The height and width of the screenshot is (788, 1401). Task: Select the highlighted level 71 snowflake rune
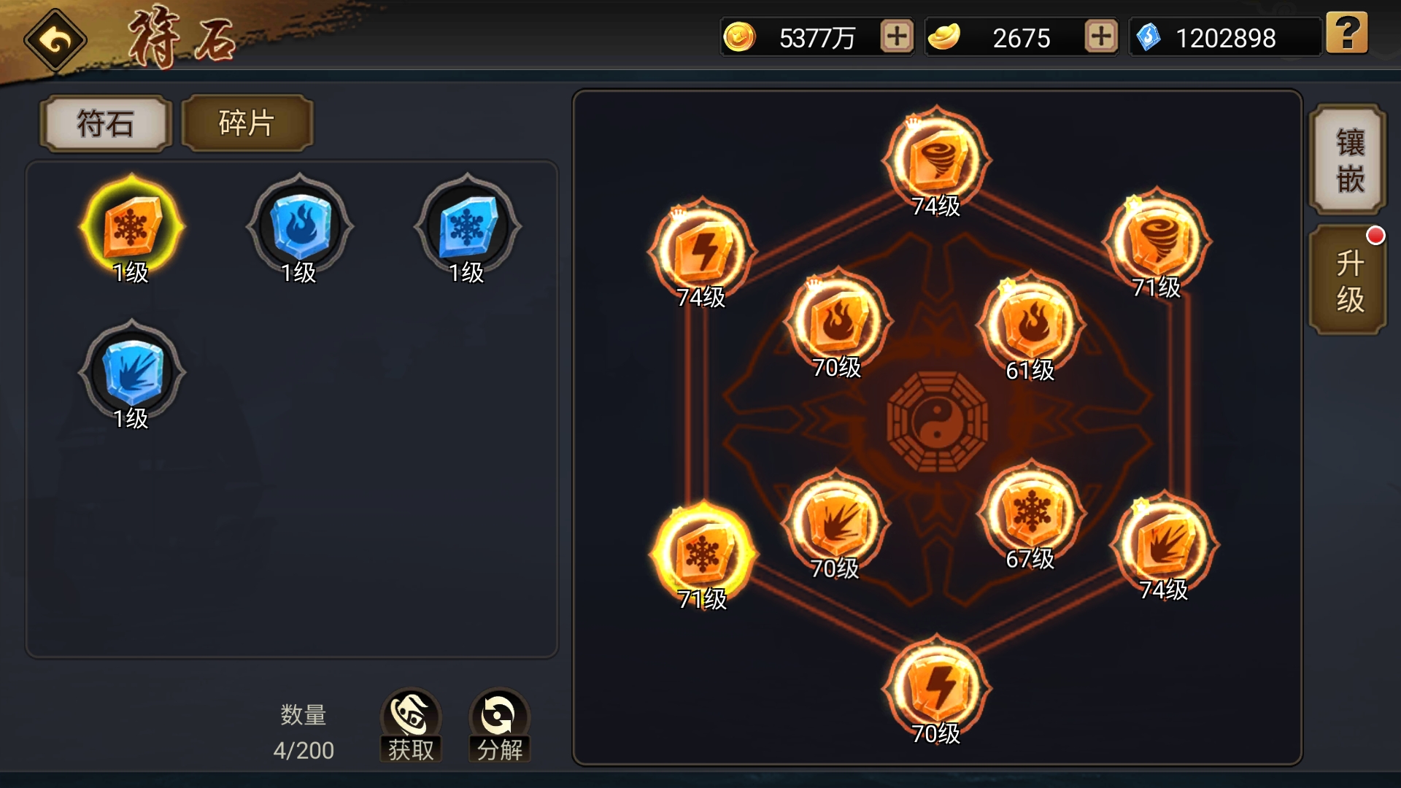click(703, 556)
